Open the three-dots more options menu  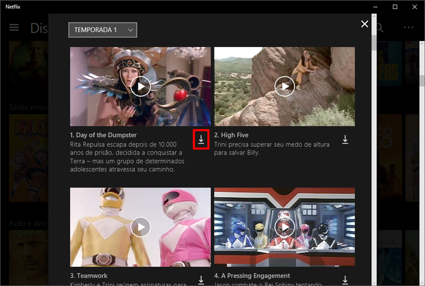pos(408,28)
